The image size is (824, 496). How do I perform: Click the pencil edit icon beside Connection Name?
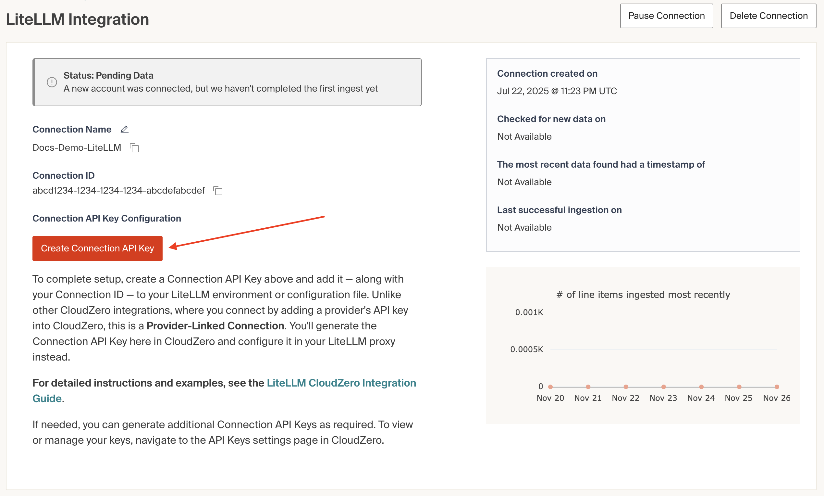click(x=124, y=129)
